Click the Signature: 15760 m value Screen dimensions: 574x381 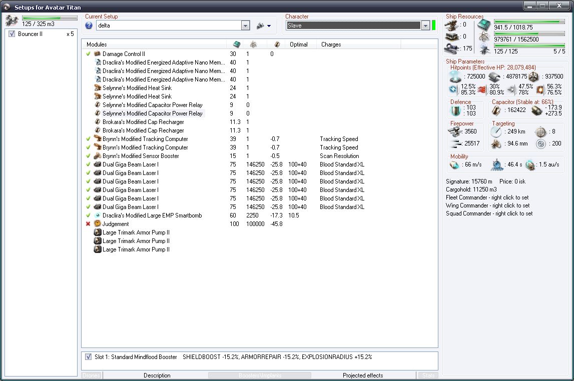469,181
